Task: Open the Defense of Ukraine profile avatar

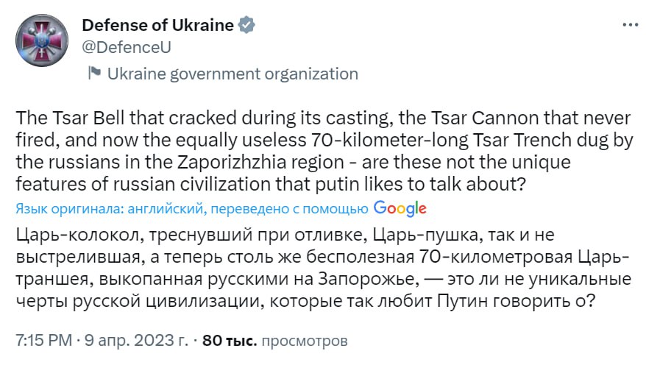Action: coord(42,40)
